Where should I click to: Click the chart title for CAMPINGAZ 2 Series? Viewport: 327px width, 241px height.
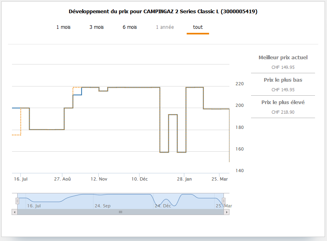click(x=163, y=12)
